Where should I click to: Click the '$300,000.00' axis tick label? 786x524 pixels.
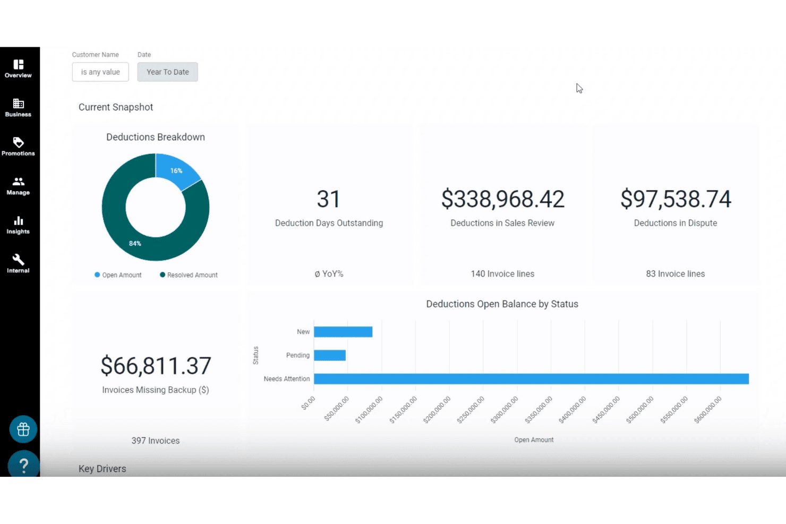coord(505,410)
